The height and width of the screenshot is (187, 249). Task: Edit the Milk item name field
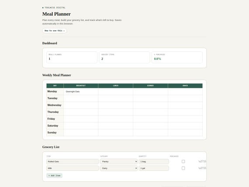pos(73,168)
